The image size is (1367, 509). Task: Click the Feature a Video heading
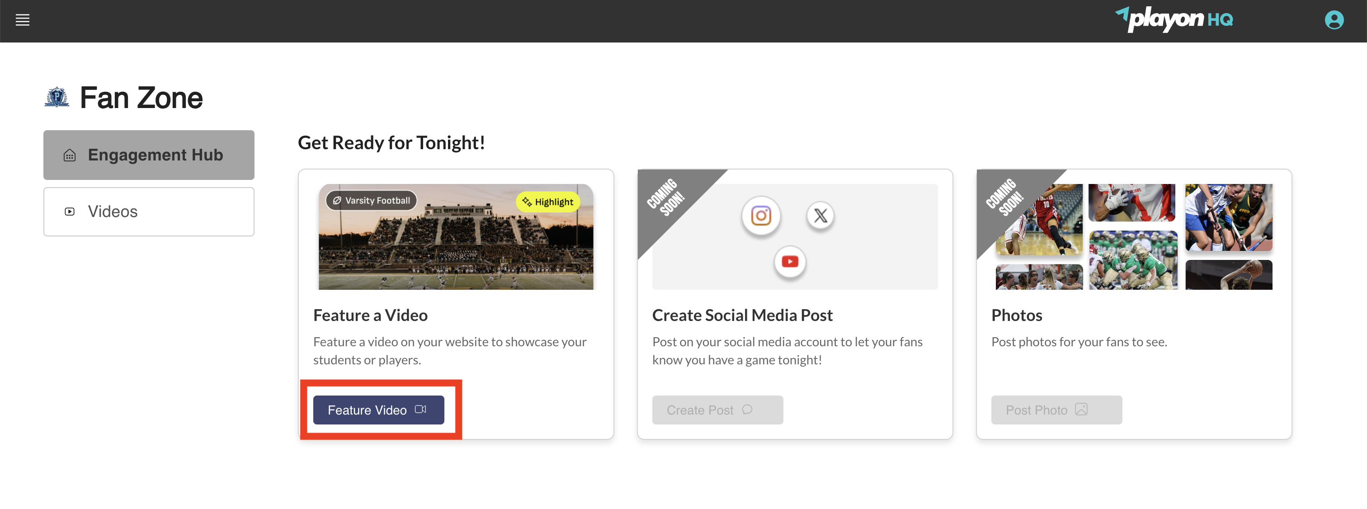[x=370, y=315]
